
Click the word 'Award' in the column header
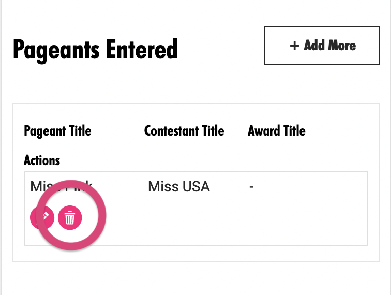click(x=264, y=131)
